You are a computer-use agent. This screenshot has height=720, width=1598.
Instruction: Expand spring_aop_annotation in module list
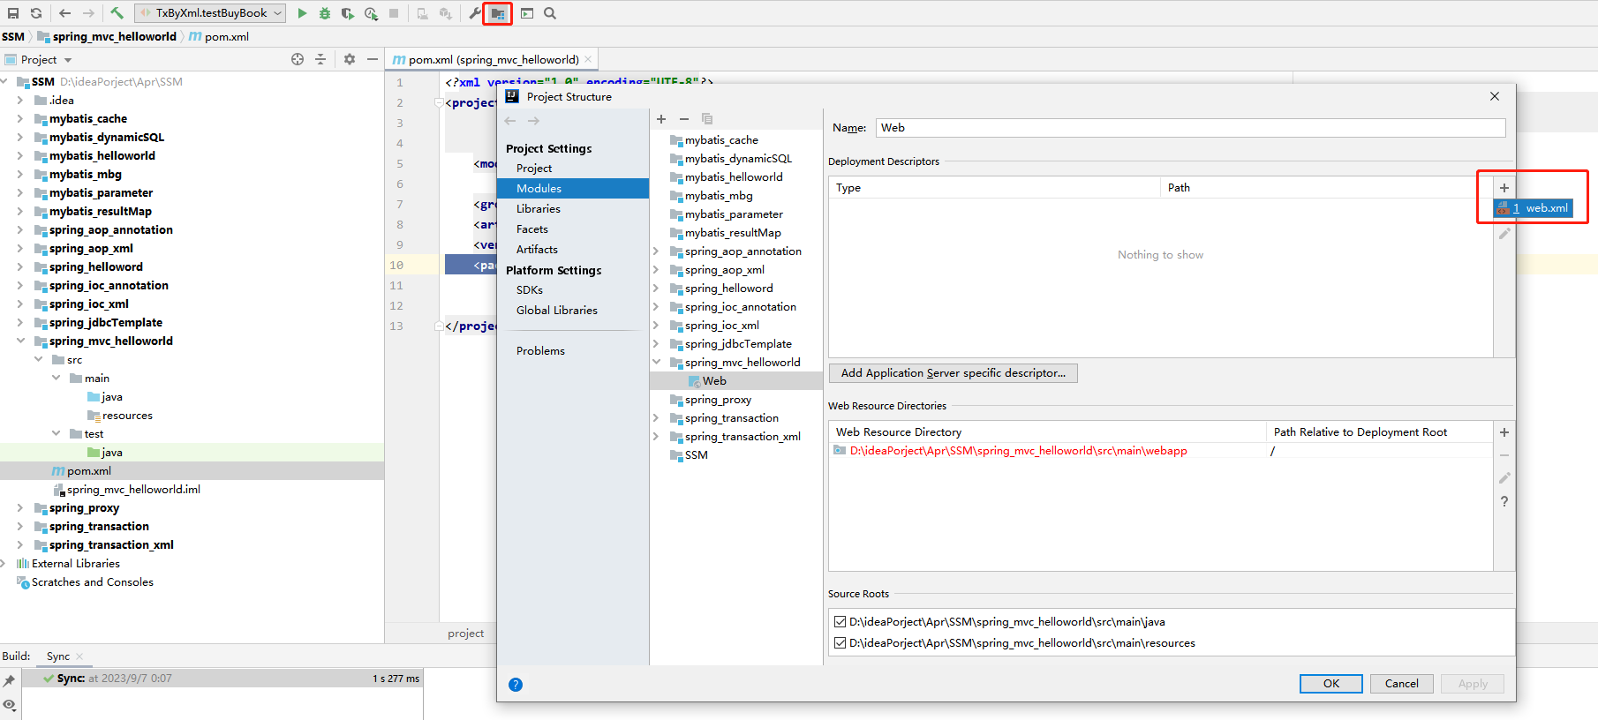[656, 251]
